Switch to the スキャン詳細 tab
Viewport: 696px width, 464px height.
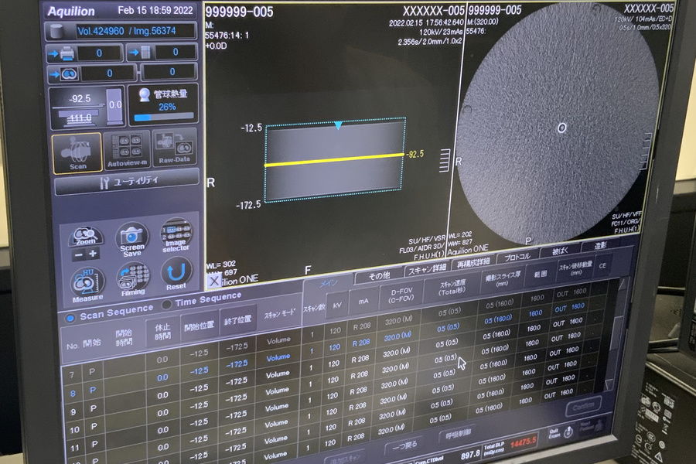pyautogui.click(x=427, y=269)
